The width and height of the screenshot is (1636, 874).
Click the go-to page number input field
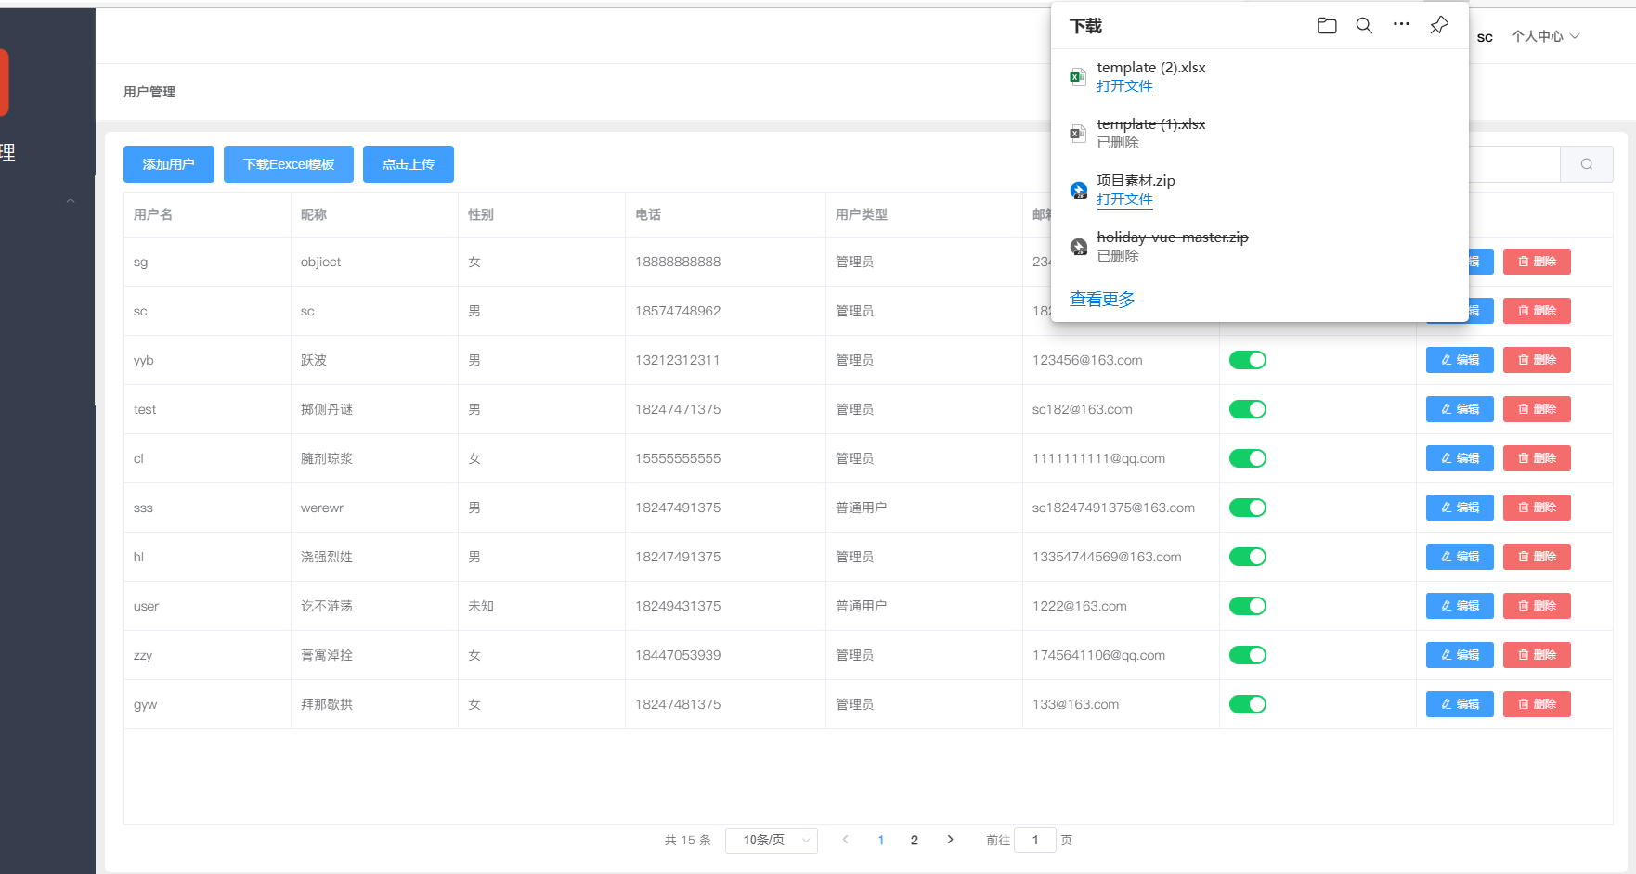(1035, 840)
